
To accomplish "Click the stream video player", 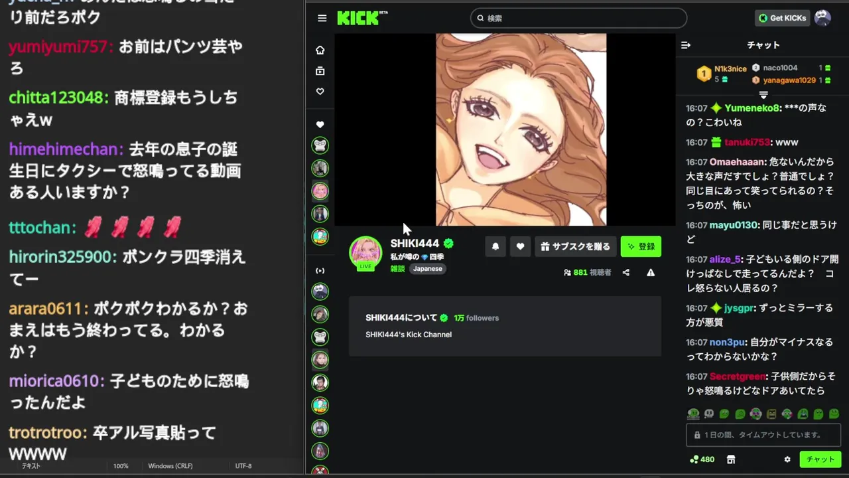I will pyautogui.click(x=505, y=129).
